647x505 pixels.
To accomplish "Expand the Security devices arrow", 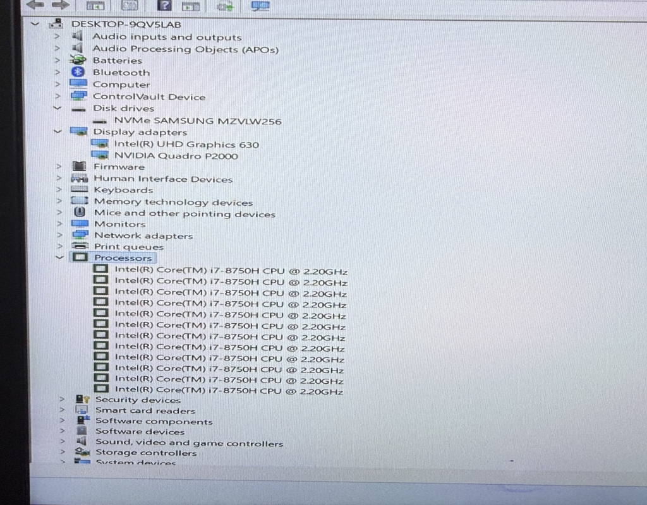I will (61, 399).
